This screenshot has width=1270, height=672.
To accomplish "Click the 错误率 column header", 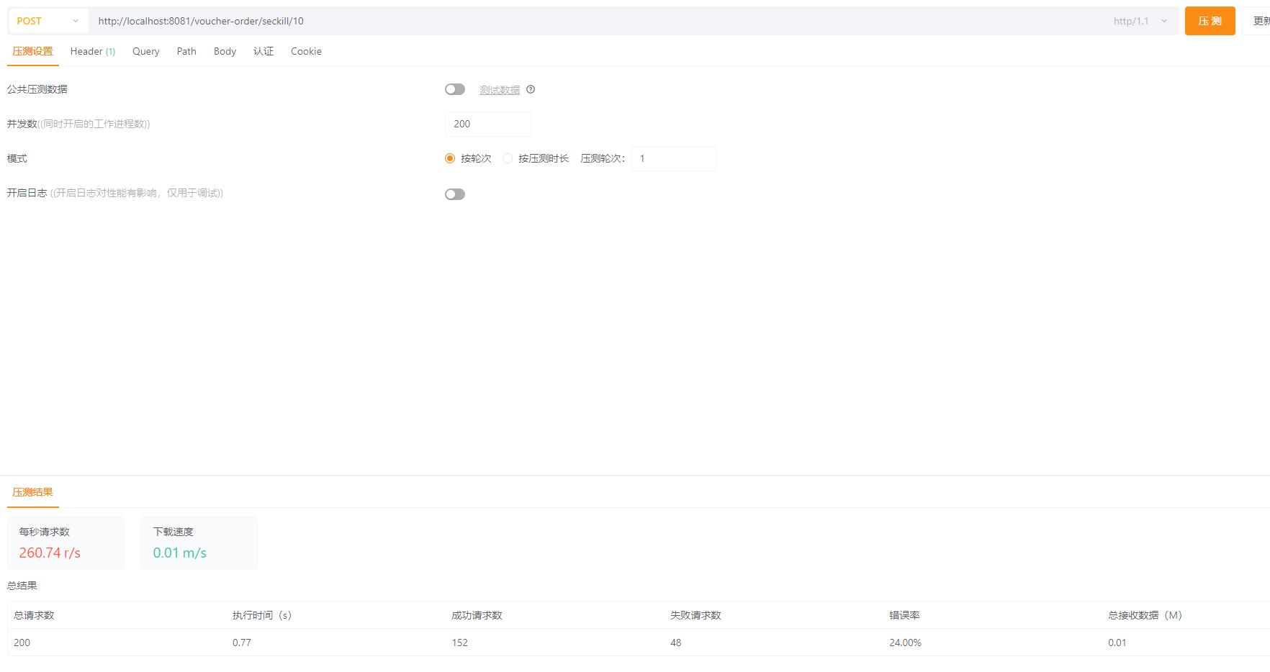I will [904, 615].
